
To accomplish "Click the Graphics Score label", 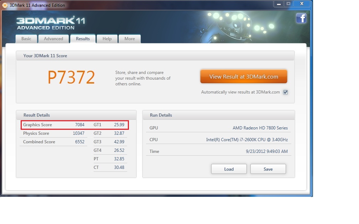I will coord(37,125).
